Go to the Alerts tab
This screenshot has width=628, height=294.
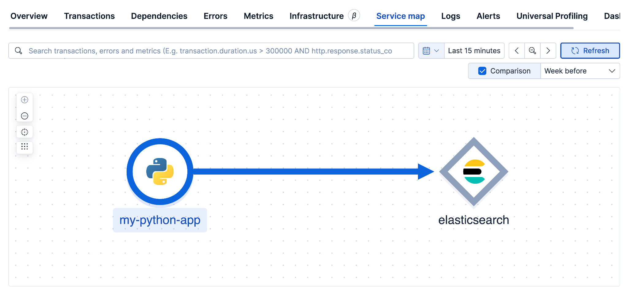click(488, 16)
